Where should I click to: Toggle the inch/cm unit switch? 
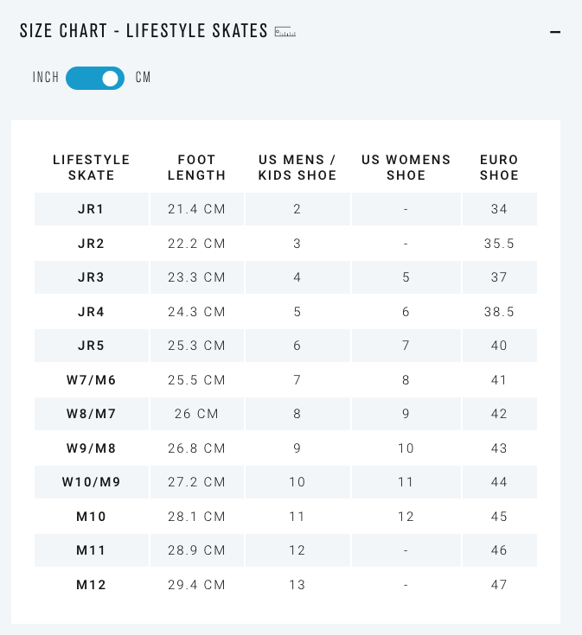(x=95, y=78)
